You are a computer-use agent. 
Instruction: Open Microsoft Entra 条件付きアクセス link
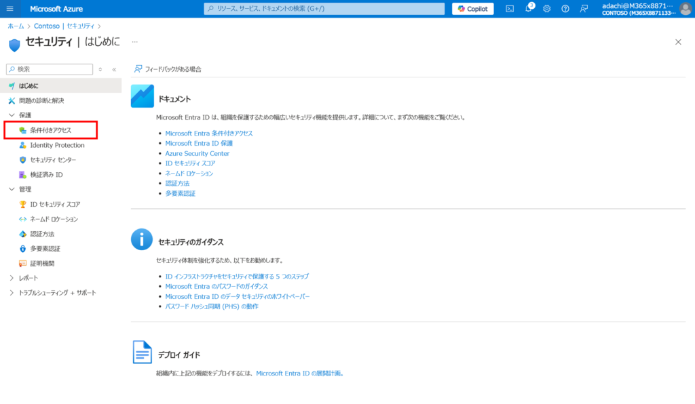209,133
